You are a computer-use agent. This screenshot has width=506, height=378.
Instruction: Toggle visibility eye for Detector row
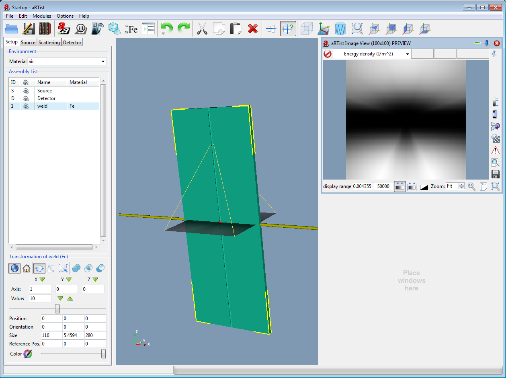(x=27, y=98)
